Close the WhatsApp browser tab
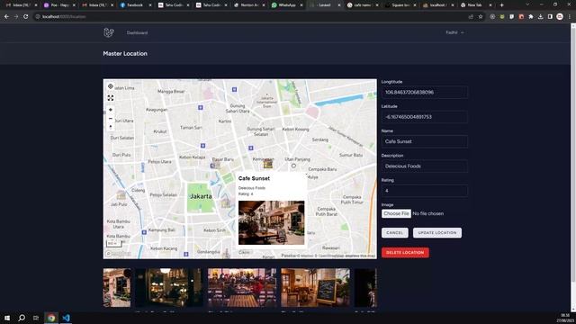576x324 pixels. 301,5
